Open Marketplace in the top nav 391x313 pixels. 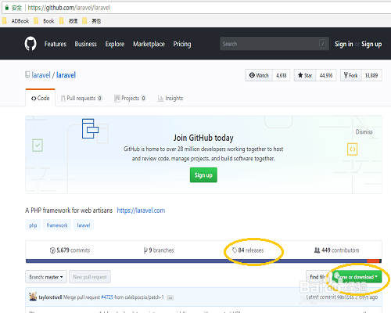(149, 44)
